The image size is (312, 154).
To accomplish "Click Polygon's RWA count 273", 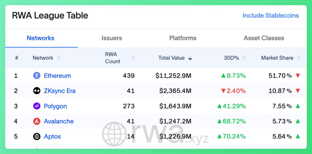I will pos(129,106).
